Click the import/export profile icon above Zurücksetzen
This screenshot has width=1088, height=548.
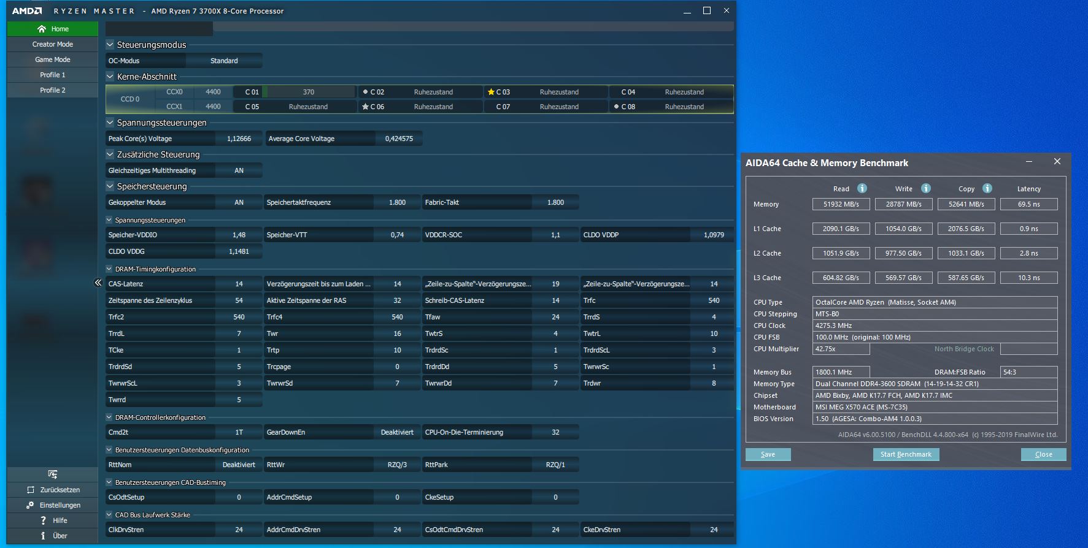coord(53,474)
